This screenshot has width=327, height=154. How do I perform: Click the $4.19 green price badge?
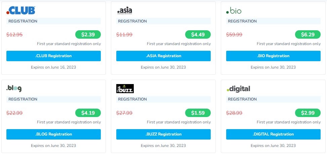tap(88, 113)
